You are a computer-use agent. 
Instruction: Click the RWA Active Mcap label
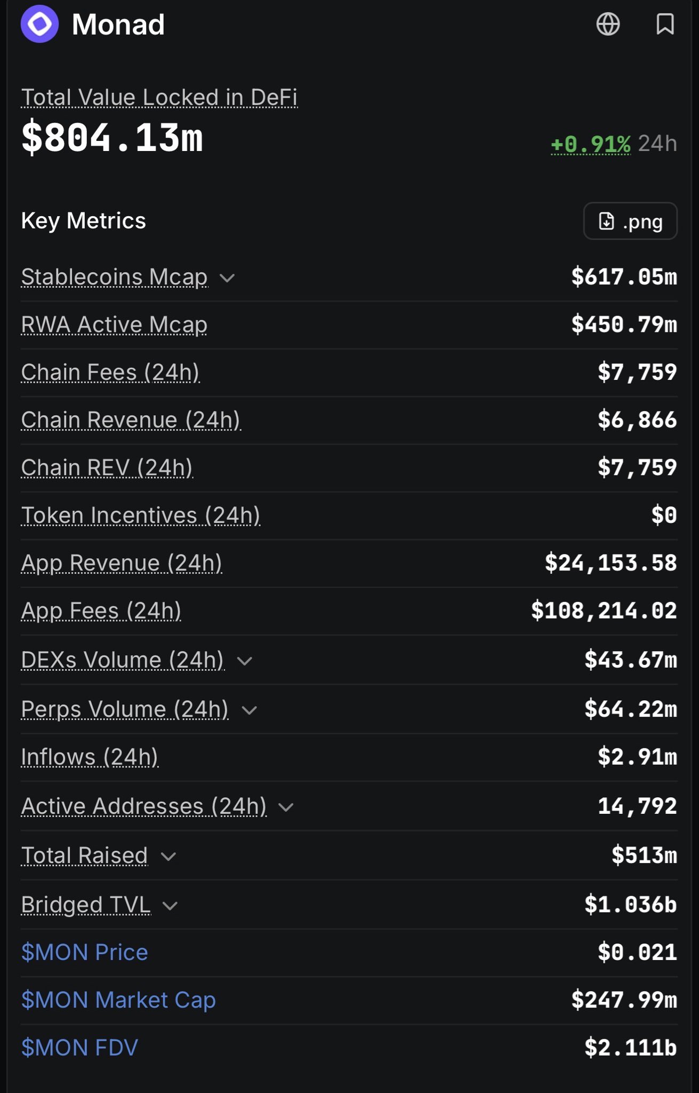(x=114, y=325)
